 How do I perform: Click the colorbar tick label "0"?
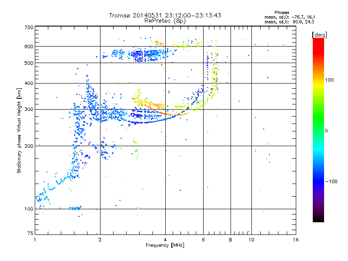[x=326, y=131]
